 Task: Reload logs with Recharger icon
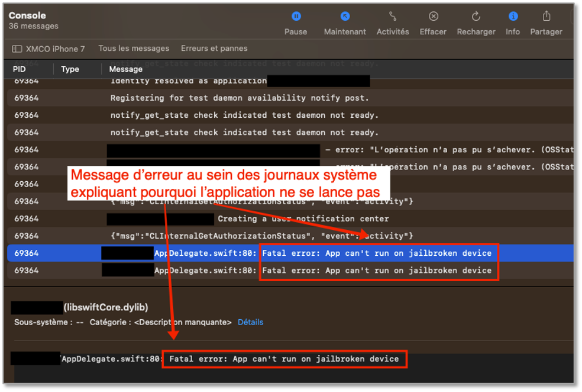[x=476, y=17]
